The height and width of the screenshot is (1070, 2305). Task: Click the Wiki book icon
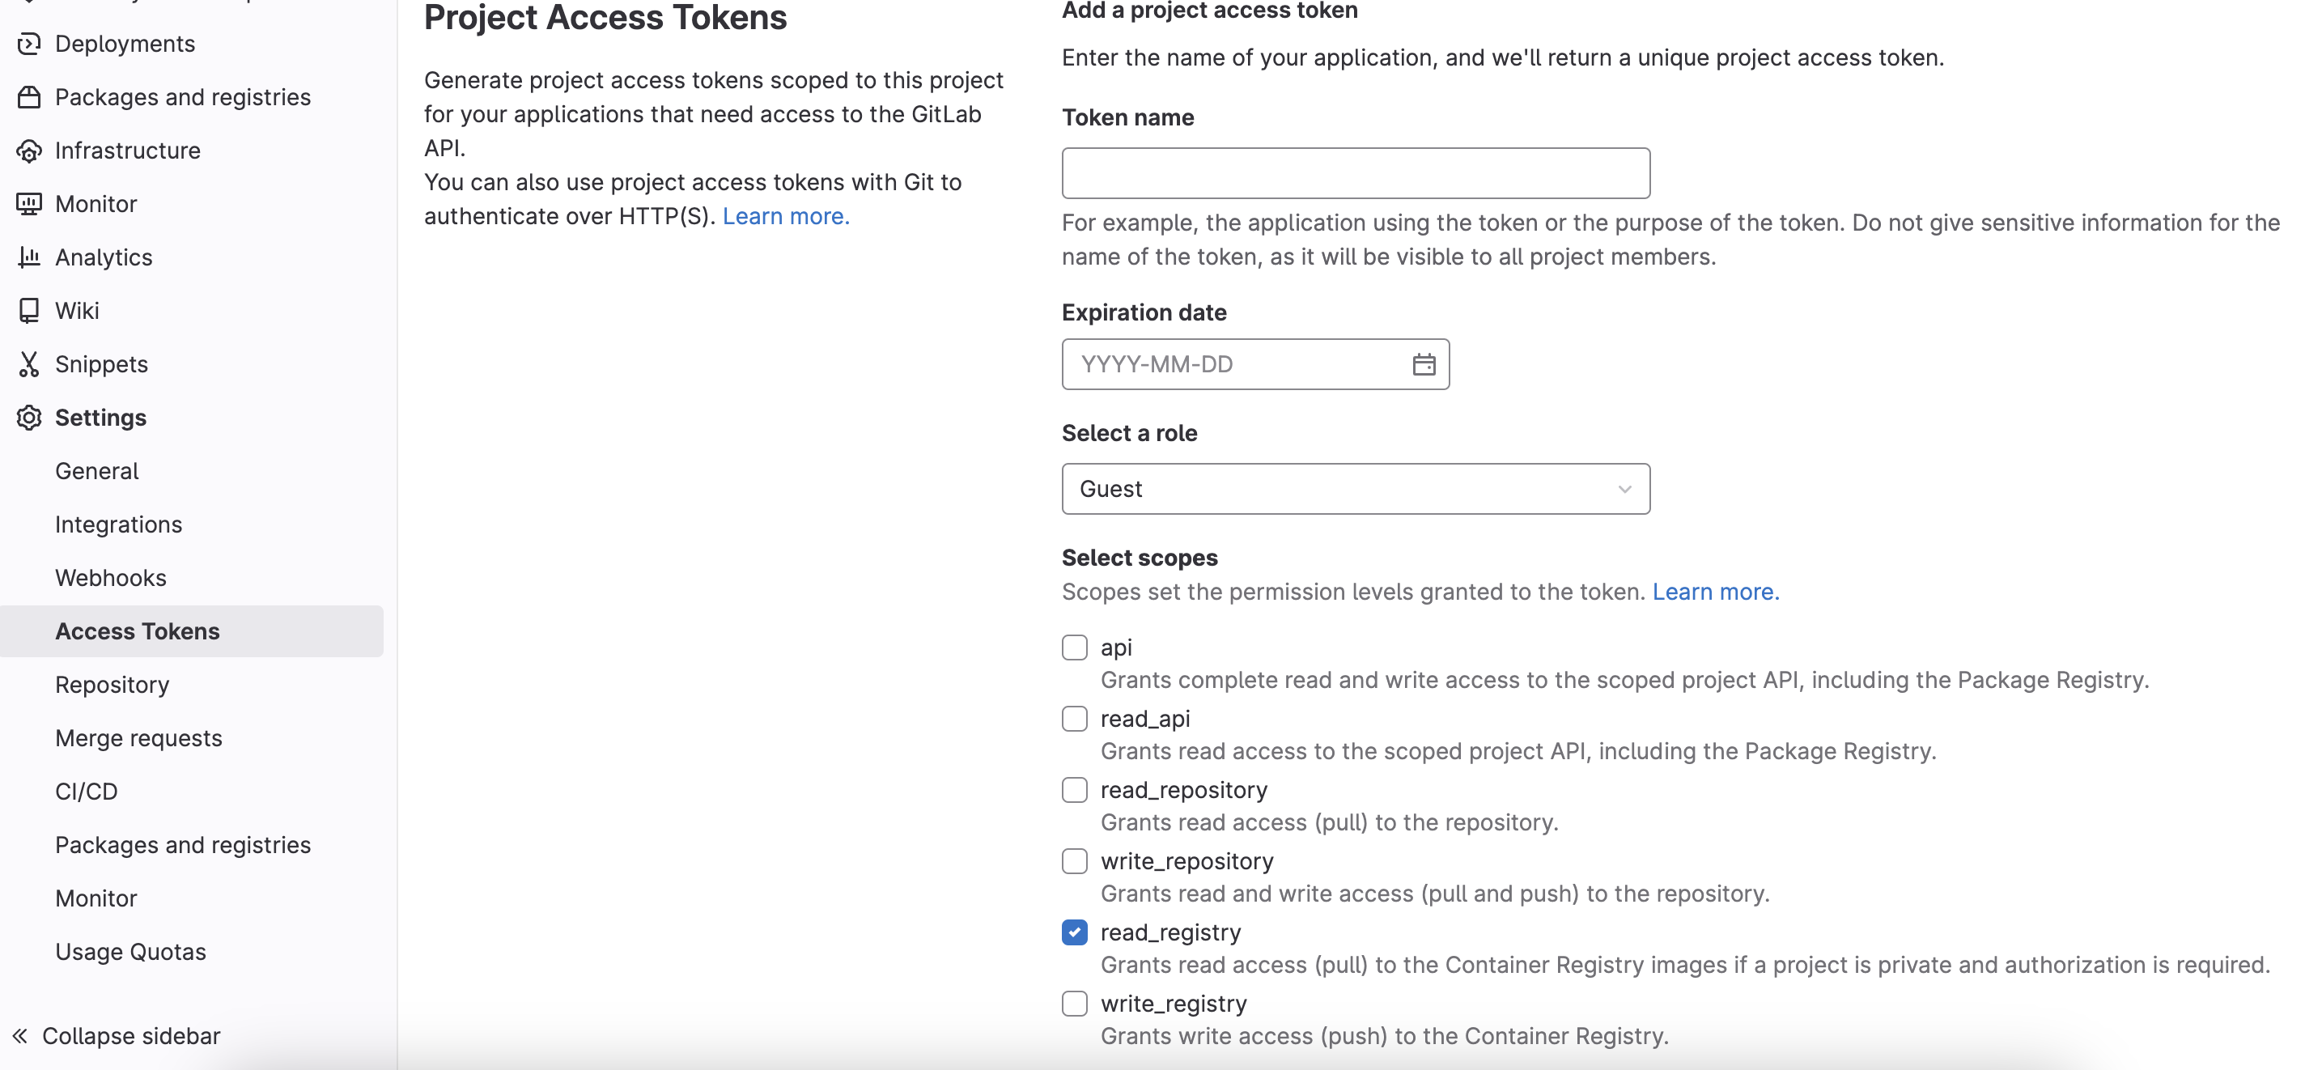(28, 311)
